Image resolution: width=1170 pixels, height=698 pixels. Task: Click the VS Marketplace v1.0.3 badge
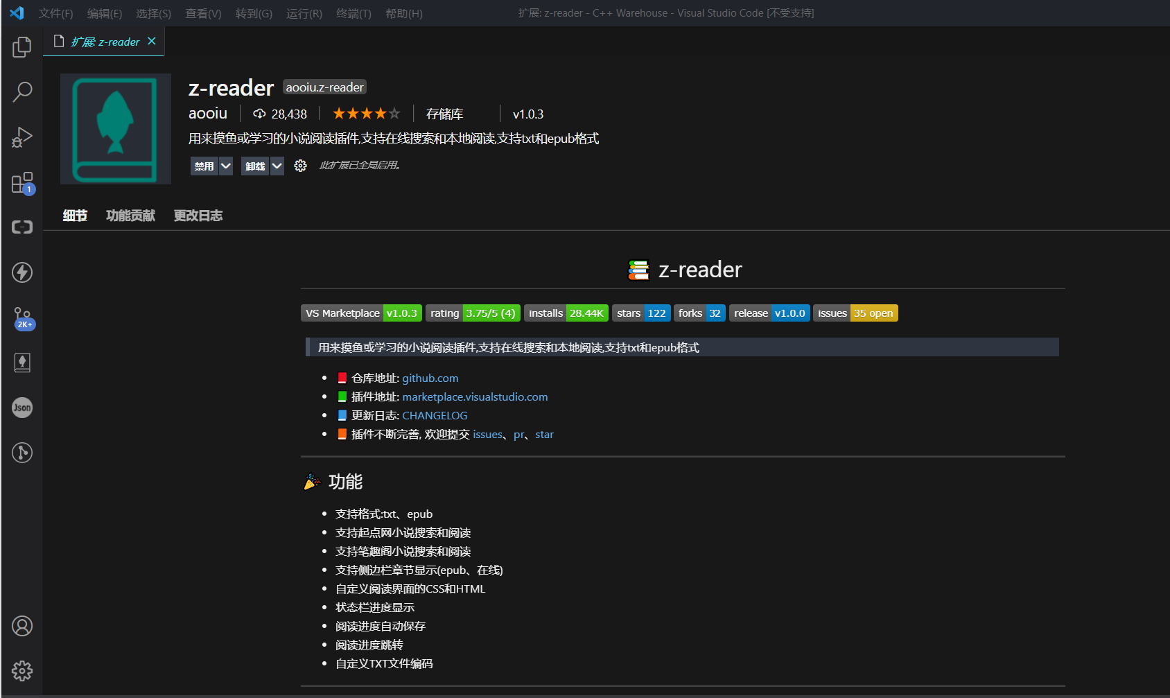(361, 313)
